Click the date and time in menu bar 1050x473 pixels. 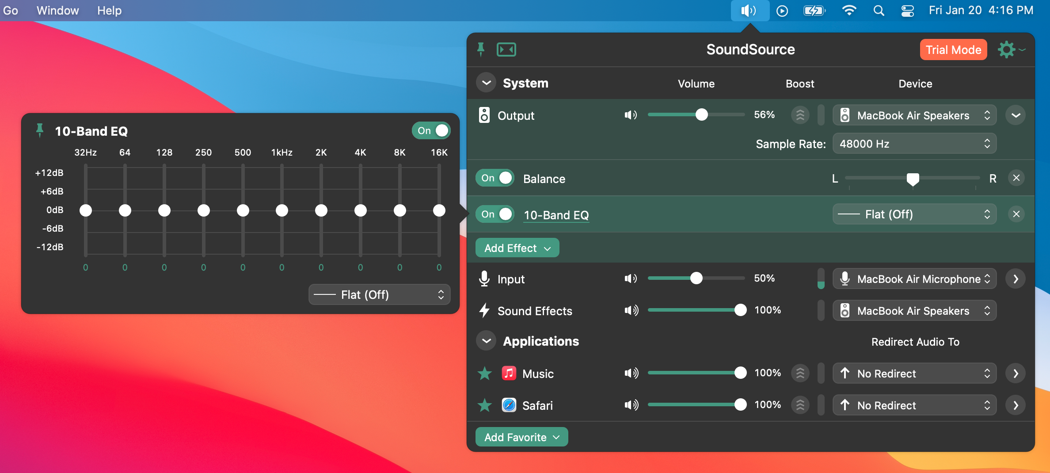click(981, 10)
